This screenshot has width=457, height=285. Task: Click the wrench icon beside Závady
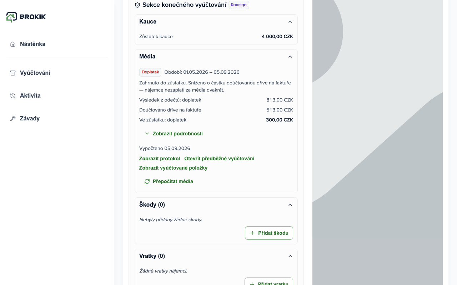(x=13, y=119)
